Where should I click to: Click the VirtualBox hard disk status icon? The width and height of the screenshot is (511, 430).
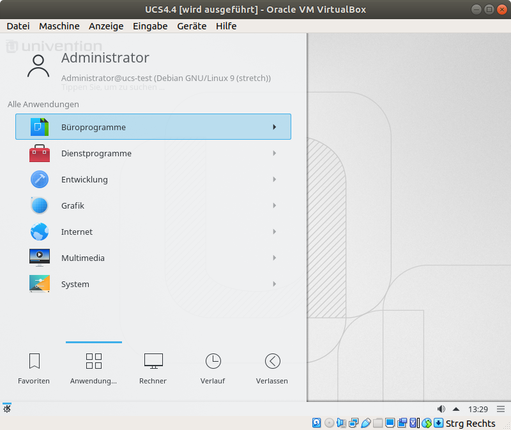316,423
